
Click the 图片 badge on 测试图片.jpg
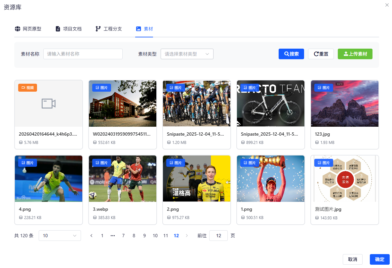(x=324, y=163)
